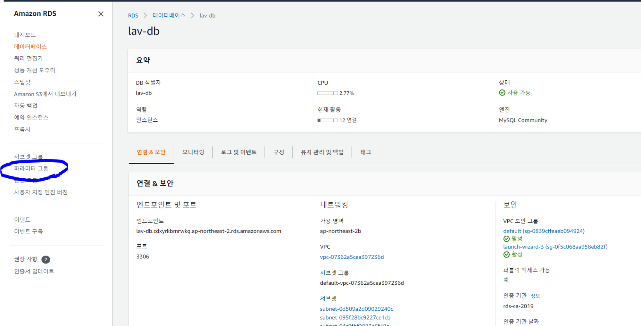Open 자동 백업 in the sidebar
Image resolution: width=641 pixels, height=326 pixels.
point(26,105)
